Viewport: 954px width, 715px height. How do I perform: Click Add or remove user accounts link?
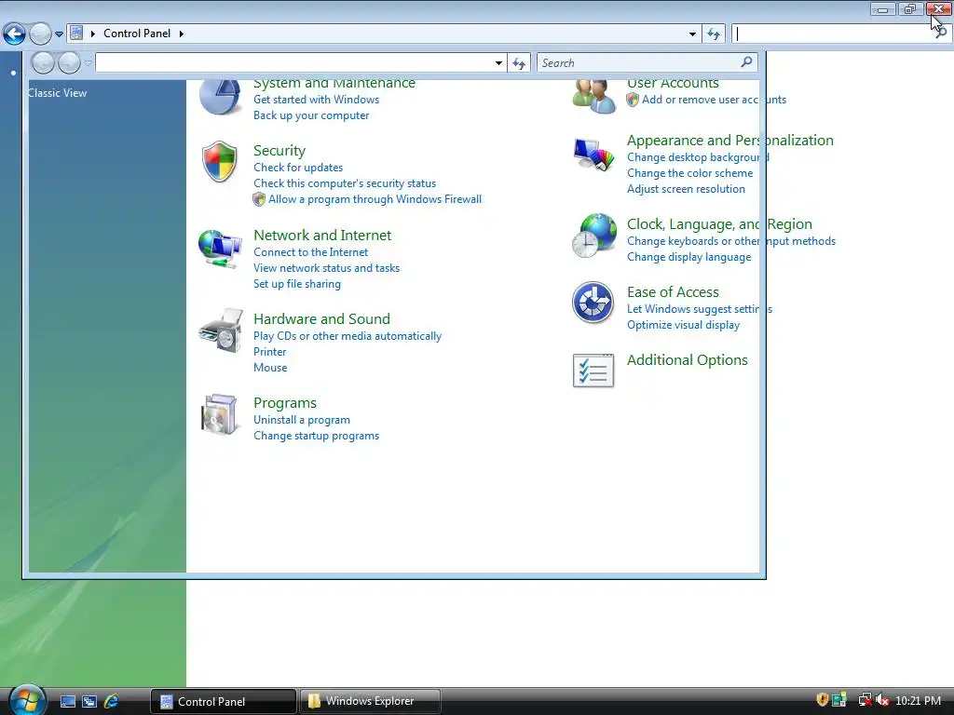point(714,100)
